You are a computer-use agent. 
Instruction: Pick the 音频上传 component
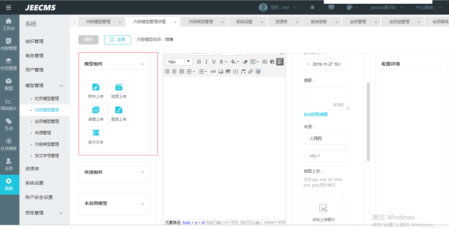[x=119, y=114]
